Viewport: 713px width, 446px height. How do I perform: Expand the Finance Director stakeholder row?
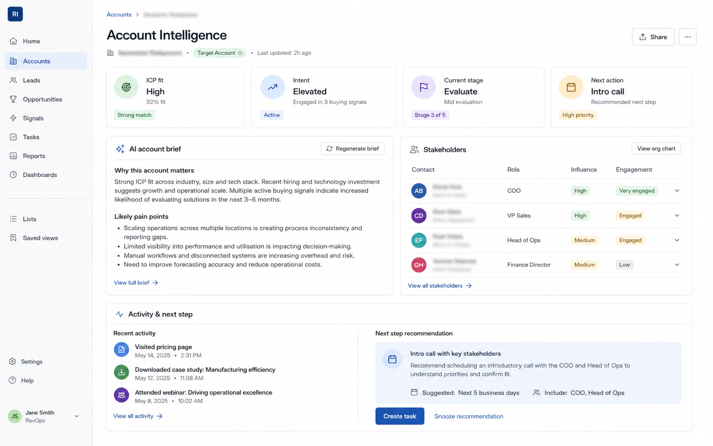coord(677,265)
